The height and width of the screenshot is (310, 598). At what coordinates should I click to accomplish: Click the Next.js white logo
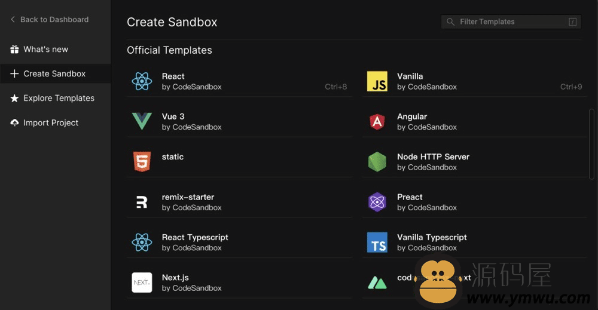tap(142, 283)
